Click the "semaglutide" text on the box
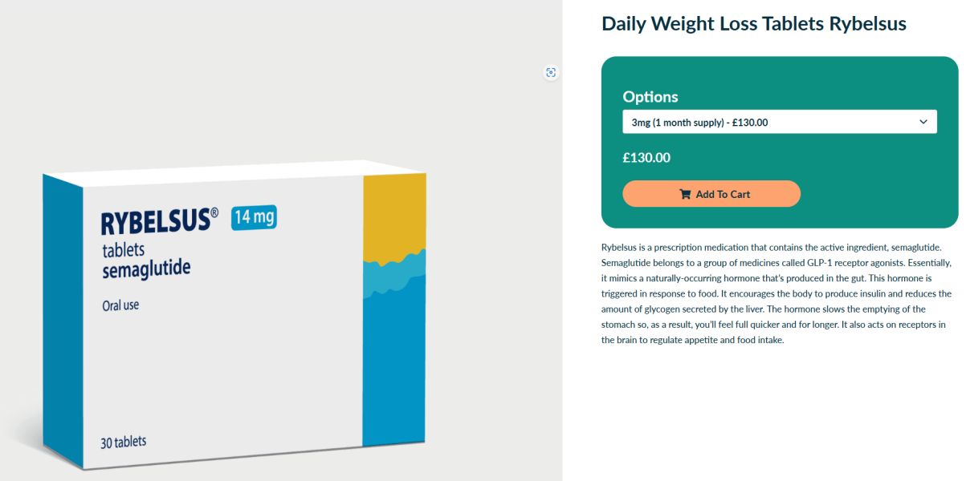Viewport: 966px width, 481px height. pos(146,269)
